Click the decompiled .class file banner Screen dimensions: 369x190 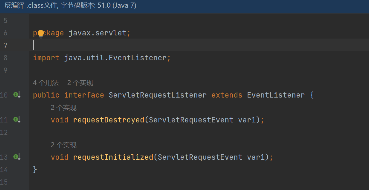[70, 6]
